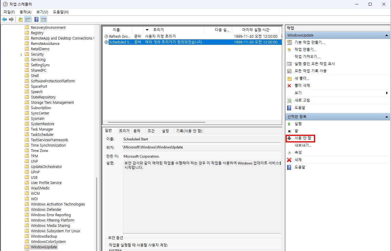Open the 보기 submenu arrow
Viewport: 391px width, 251px height.
pyautogui.click(x=387, y=93)
